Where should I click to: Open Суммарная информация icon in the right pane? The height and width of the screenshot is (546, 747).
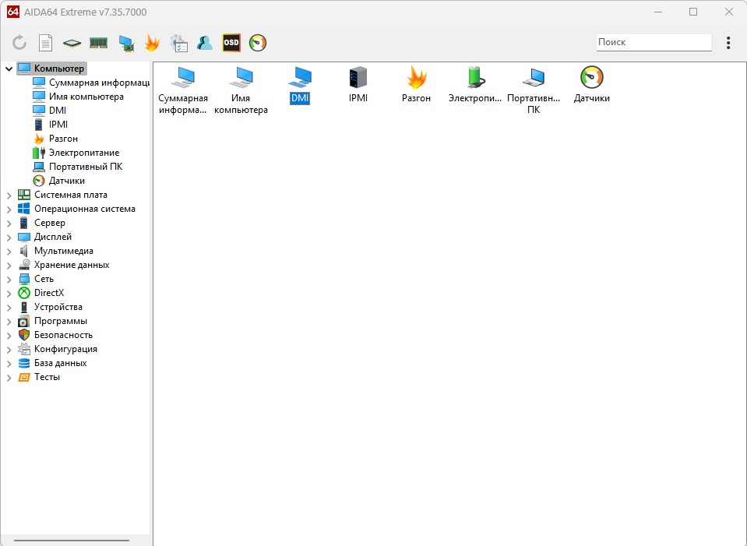183,90
